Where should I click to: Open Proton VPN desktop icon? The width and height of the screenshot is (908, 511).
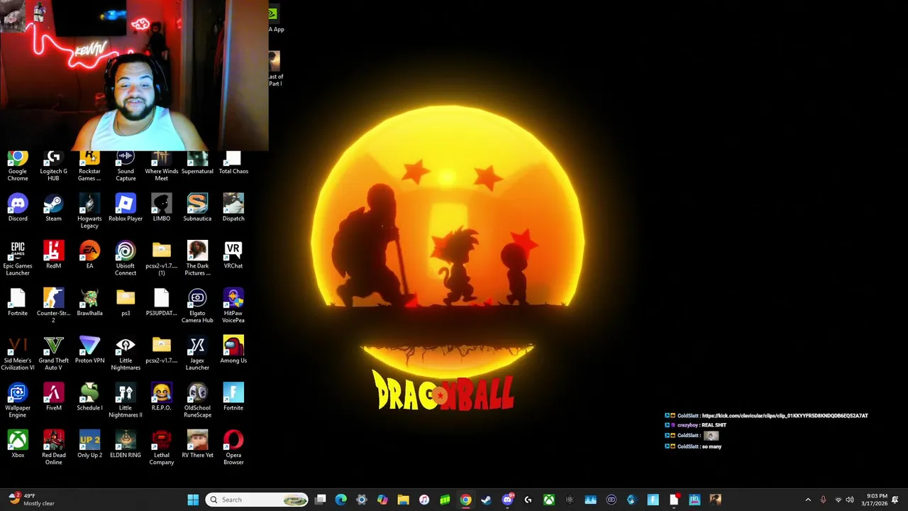click(89, 350)
